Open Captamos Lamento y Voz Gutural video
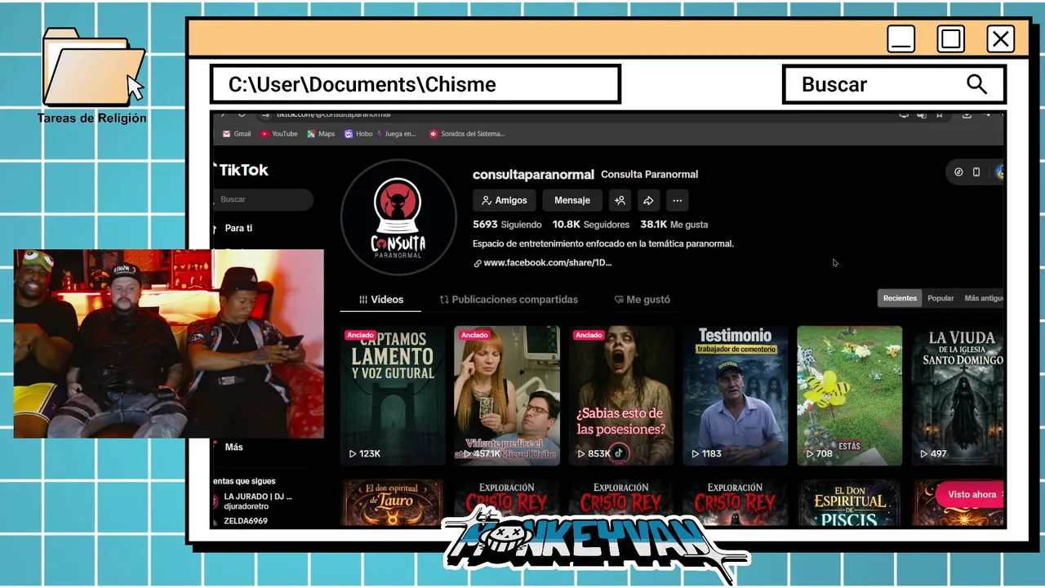The height and width of the screenshot is (588, 1045). click(x=393, y=396)
